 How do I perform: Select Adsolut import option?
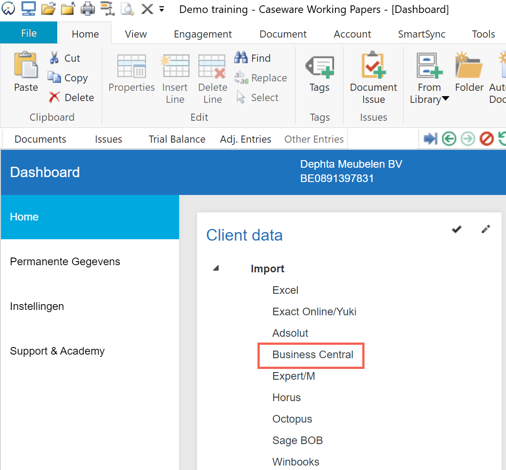click(x=290, y=333)
